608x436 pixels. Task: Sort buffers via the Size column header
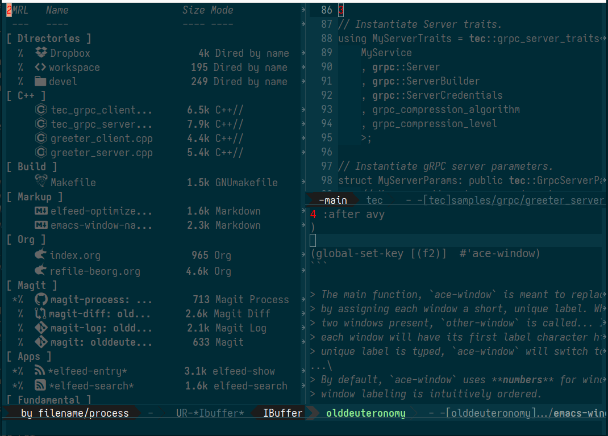pos(194,10)
